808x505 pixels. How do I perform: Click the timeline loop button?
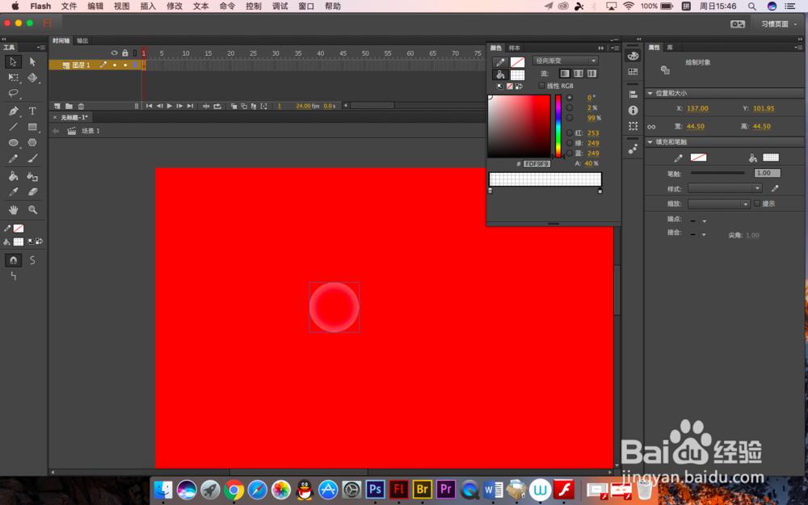click(217, 106)
